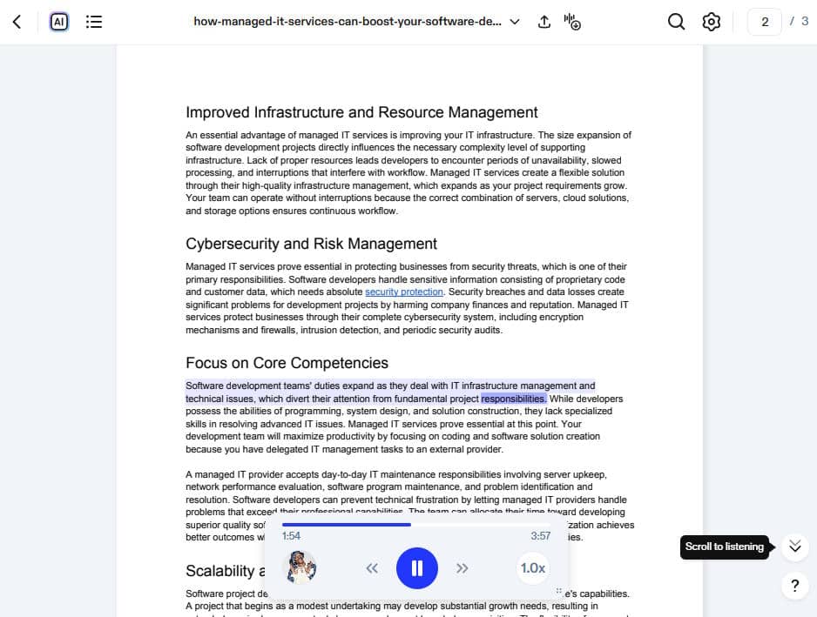The width and height of the screenshot is (817, 617).
Task: Go back using the left arrow icon
Action: click(x=17, y=22)
